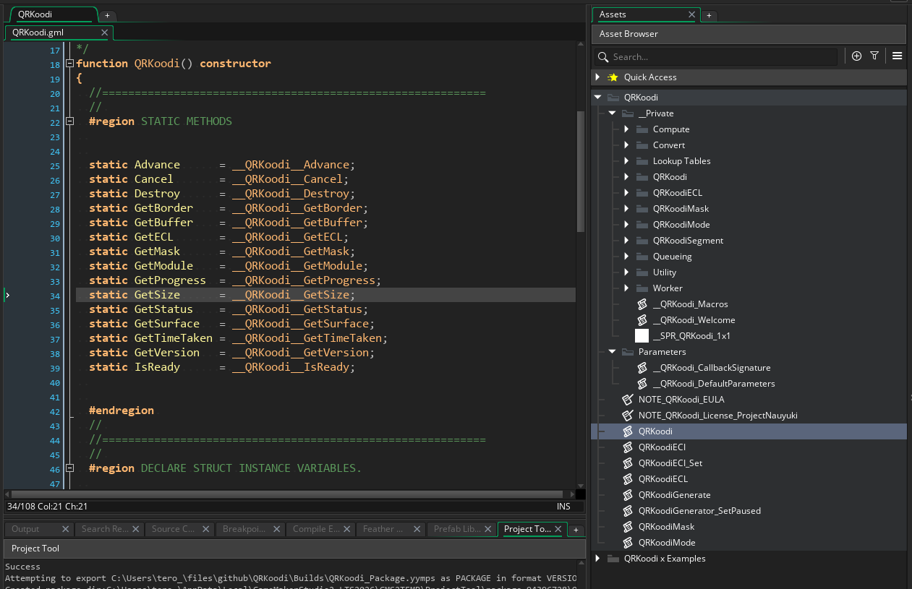Collapse the STATIC METHODS region fold
The image size is (912, 589).
tap(70, 121)
